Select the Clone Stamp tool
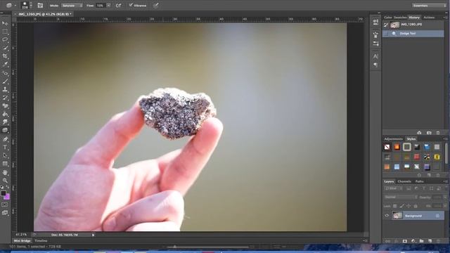Image resolution: width=450 pixels, height=253 pixels. (5, 89)
